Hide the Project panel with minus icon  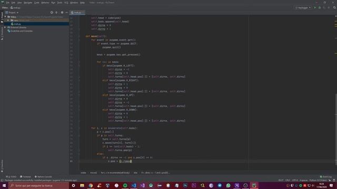pyautogui.click(x=67, y=13)
